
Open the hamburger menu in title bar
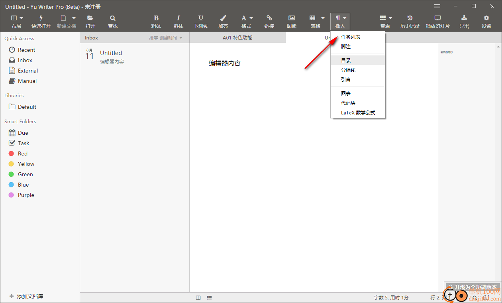point(437,6)
